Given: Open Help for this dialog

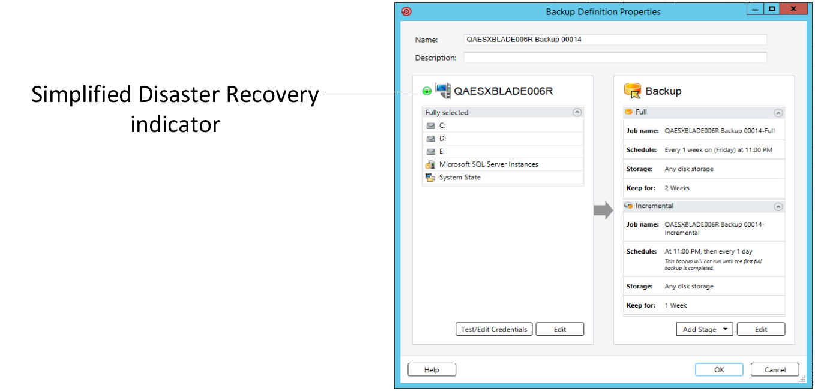Looking at the screenshot, I should (432, 370).
